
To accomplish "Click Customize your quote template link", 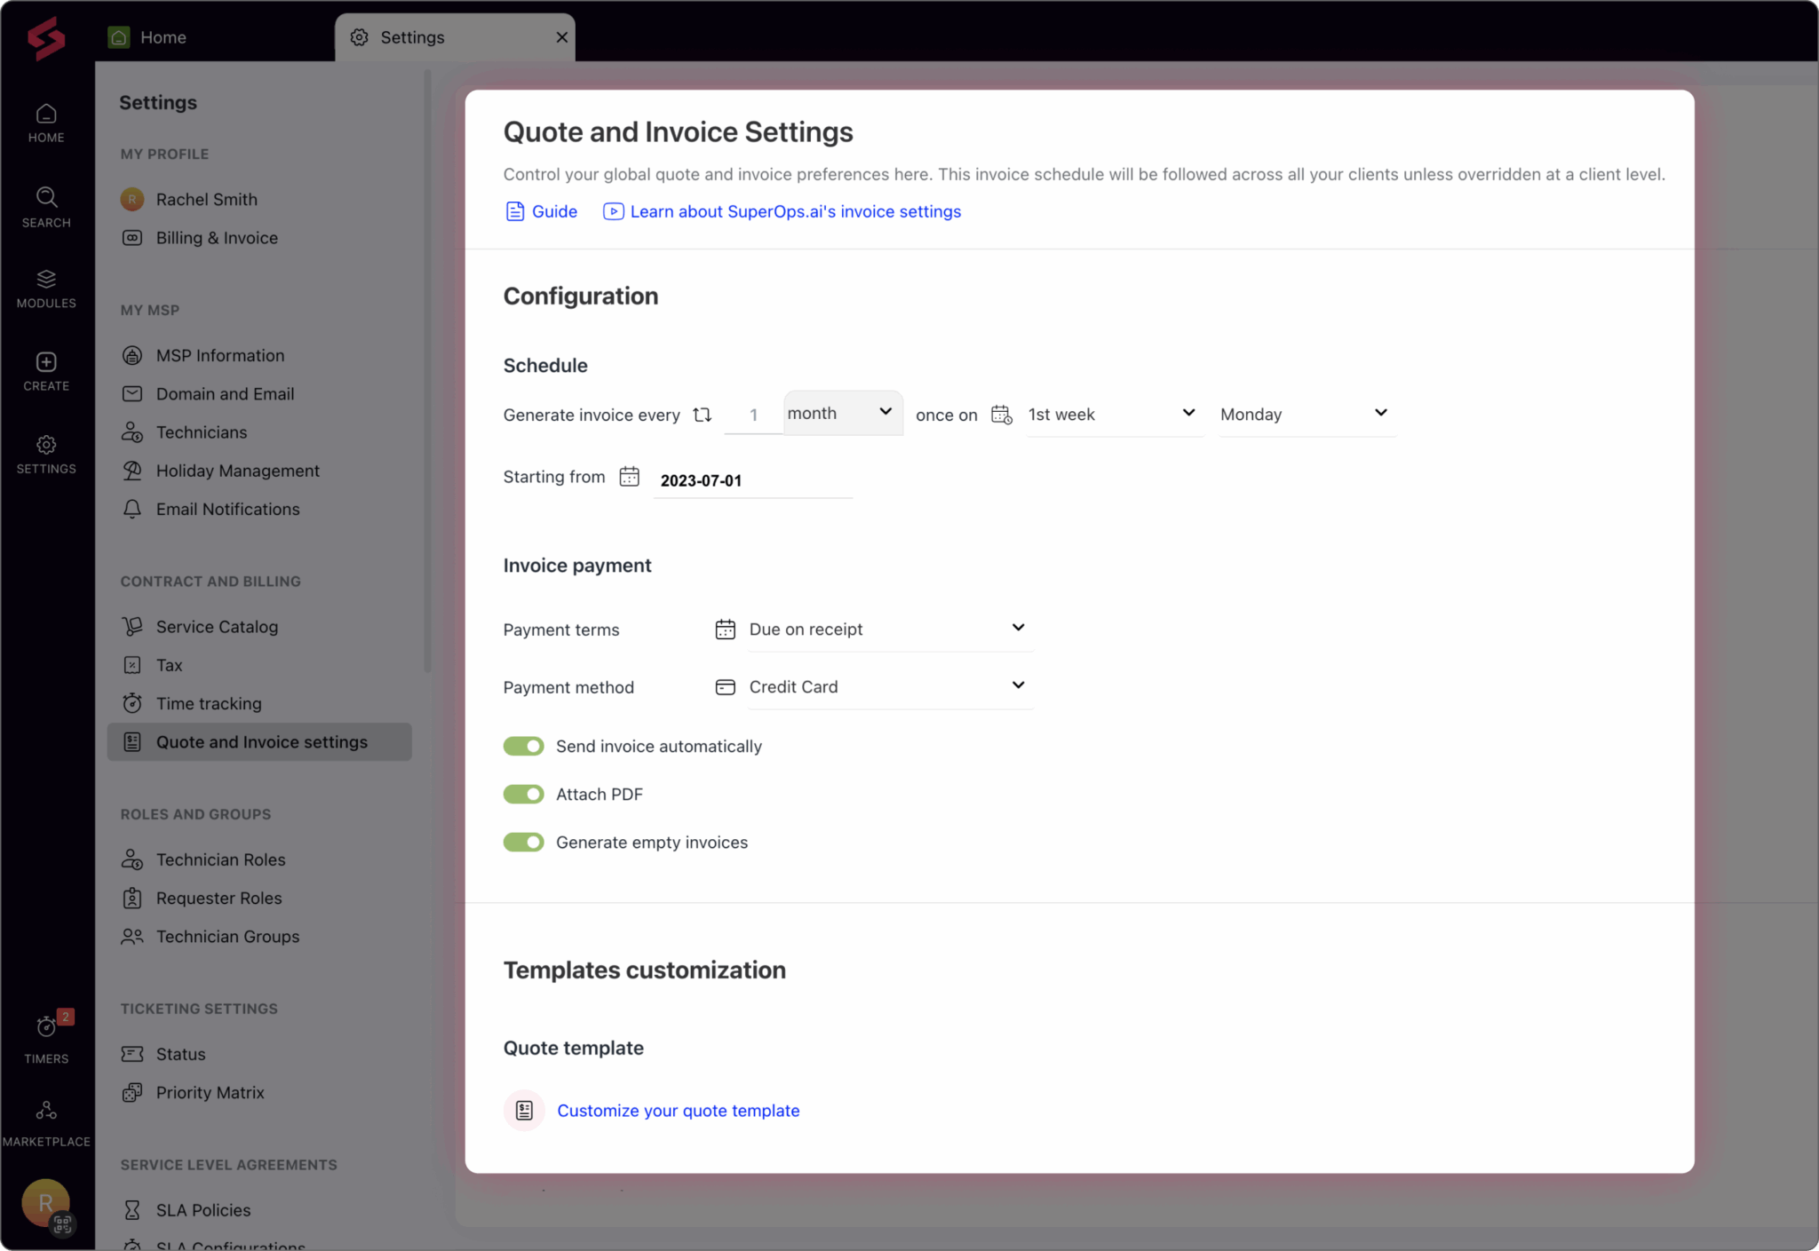I will tap(678, 1111).
